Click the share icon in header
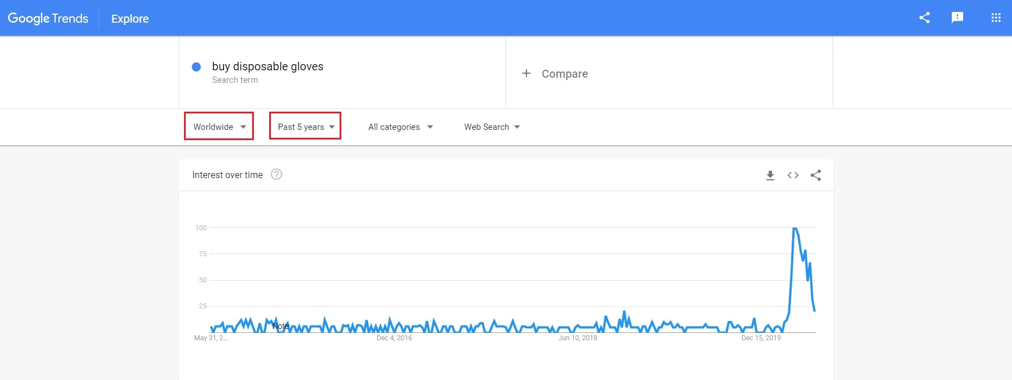1012x380 pixels. coord(924,18)
